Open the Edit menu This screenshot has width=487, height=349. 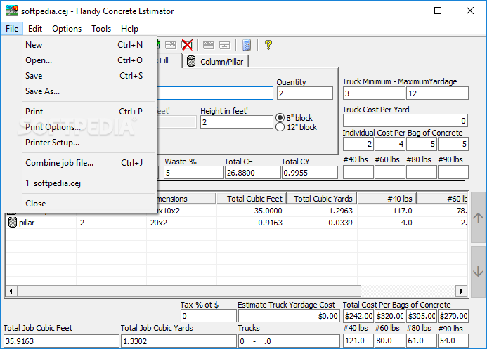pyautogui.click(x=35, y=29)
